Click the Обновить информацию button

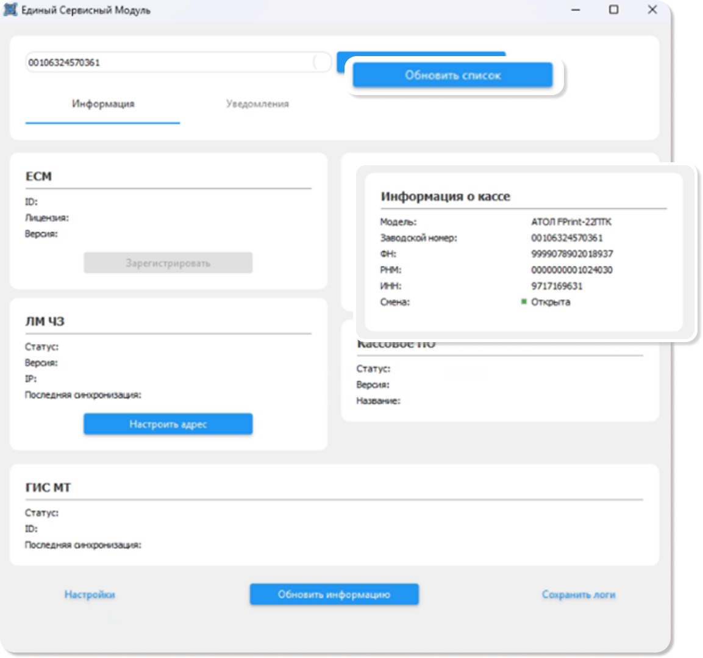pos(334,595)
